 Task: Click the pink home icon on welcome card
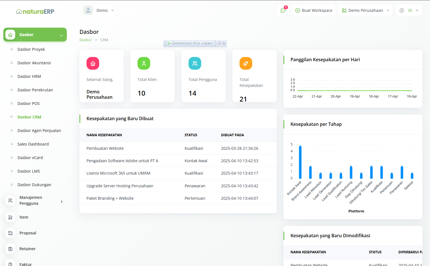pyautogui.click(x=93, y=63)
